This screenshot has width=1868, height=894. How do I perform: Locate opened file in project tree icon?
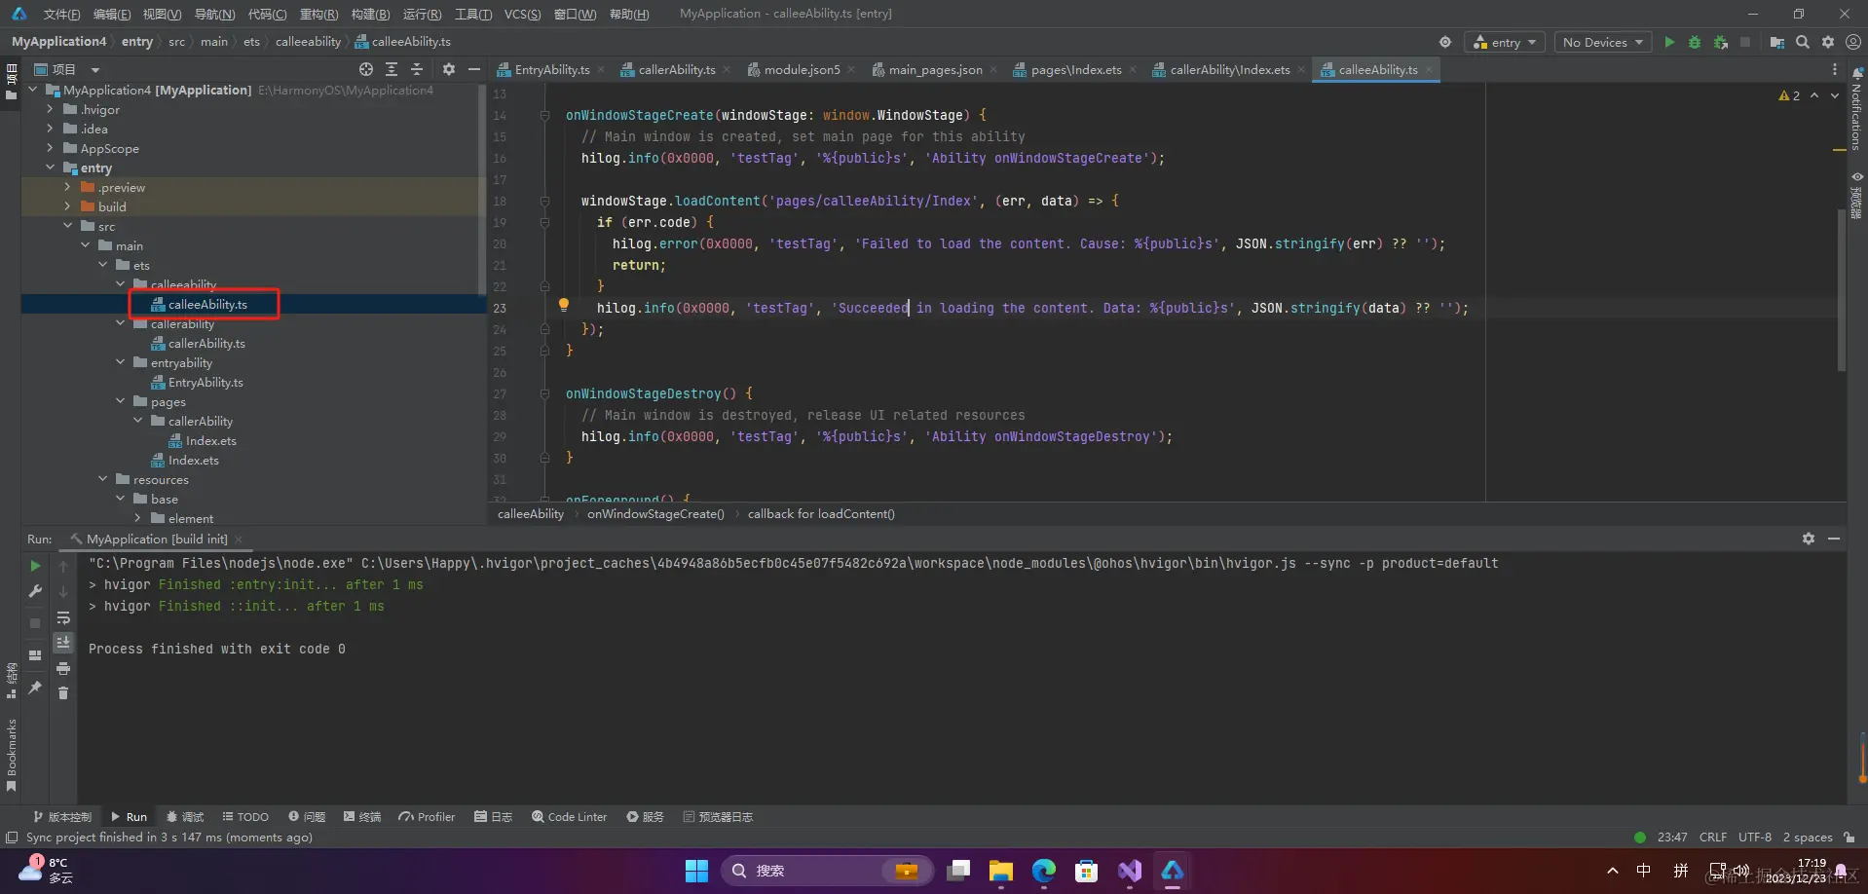point(366,69)
